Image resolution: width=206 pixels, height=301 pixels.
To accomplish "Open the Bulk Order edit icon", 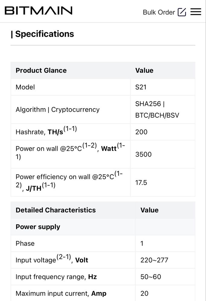I will (182, 12).
